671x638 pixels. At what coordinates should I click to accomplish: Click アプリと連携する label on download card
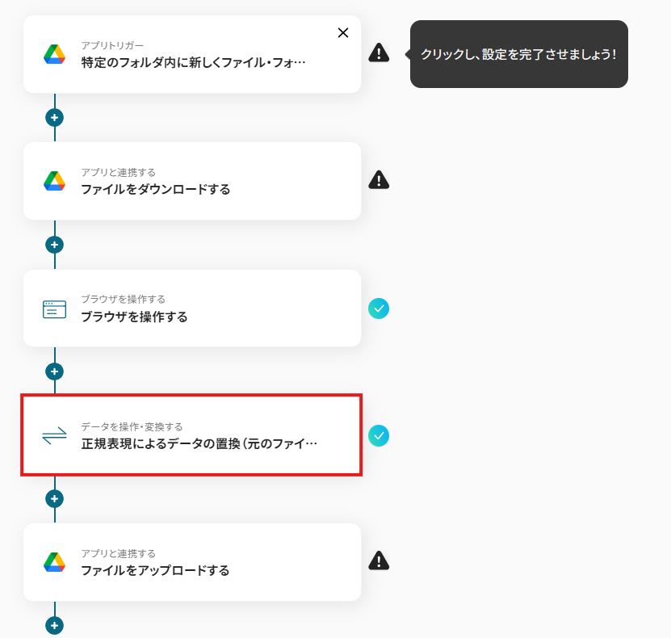click(119, 172)
